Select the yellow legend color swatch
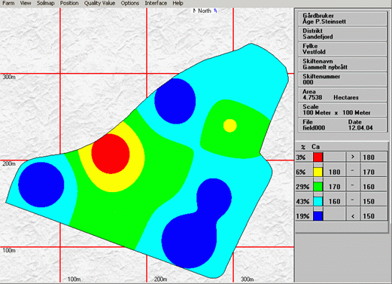392x284 pixels. pyautogui.click(x=318, y=172)
